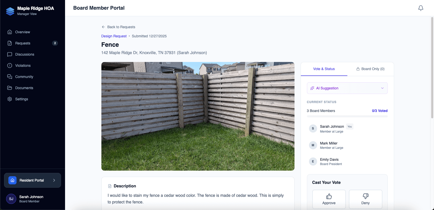Screen dimensions: 434x210
Task: Click the Resident Portal chevron arrow
Action: (54, 180)
